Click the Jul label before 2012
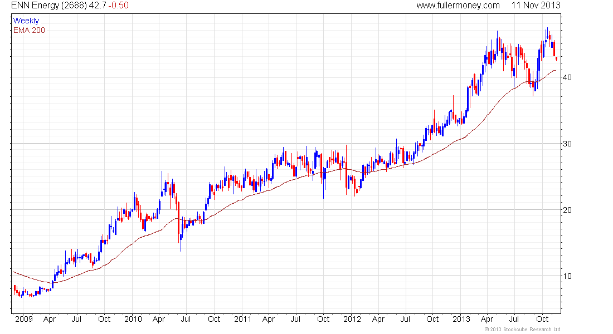The height and width of the screenshot is (334, 613). (295, 319)
